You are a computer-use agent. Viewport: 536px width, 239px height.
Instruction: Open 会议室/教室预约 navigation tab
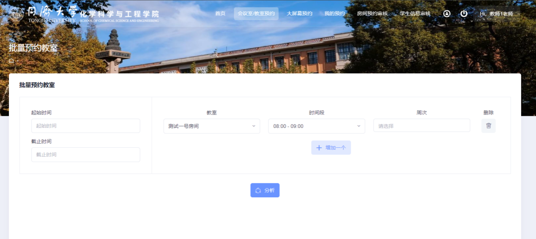click(x=256, y=14)
